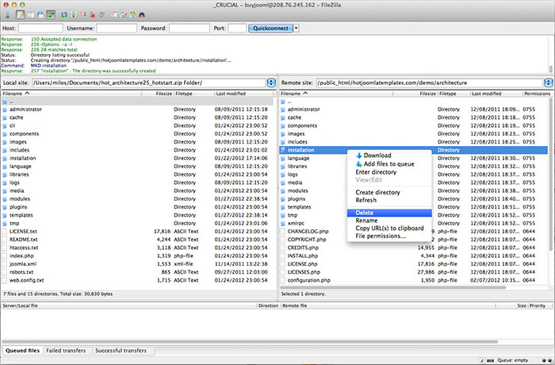Click the transfer queue horizontal scrollbar
Image resolution: width=555 pixels, height=365 pixels.
pos(251,342)
